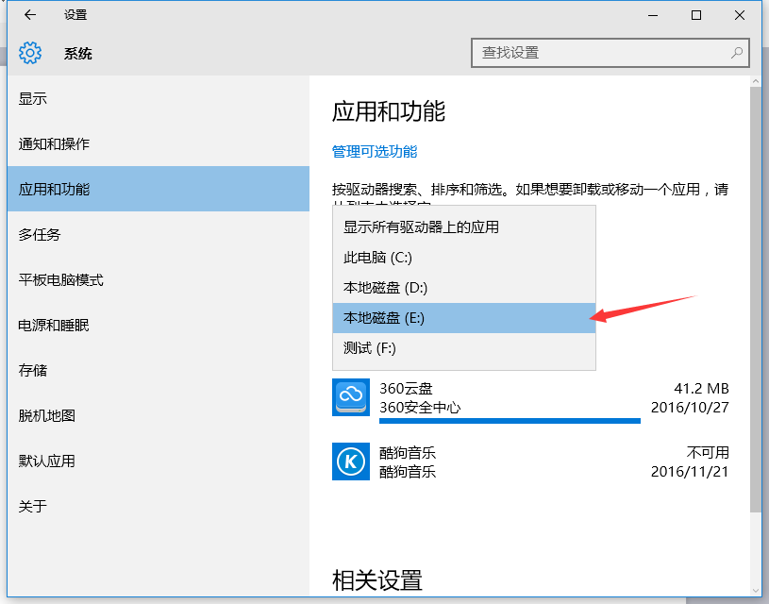Click the scrollbar up arrow

[x=755, y=81]
